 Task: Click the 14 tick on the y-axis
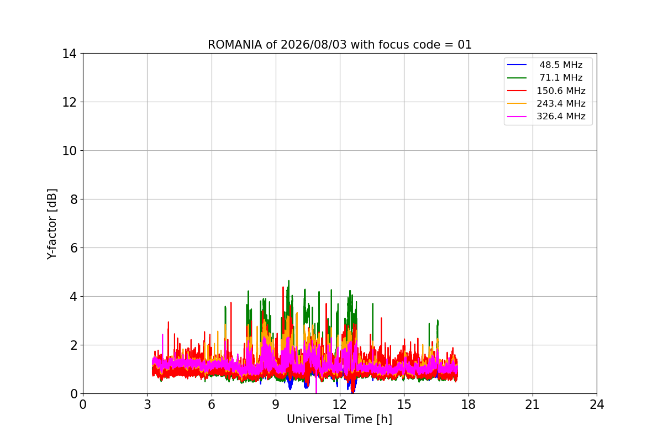pos(69,54)
